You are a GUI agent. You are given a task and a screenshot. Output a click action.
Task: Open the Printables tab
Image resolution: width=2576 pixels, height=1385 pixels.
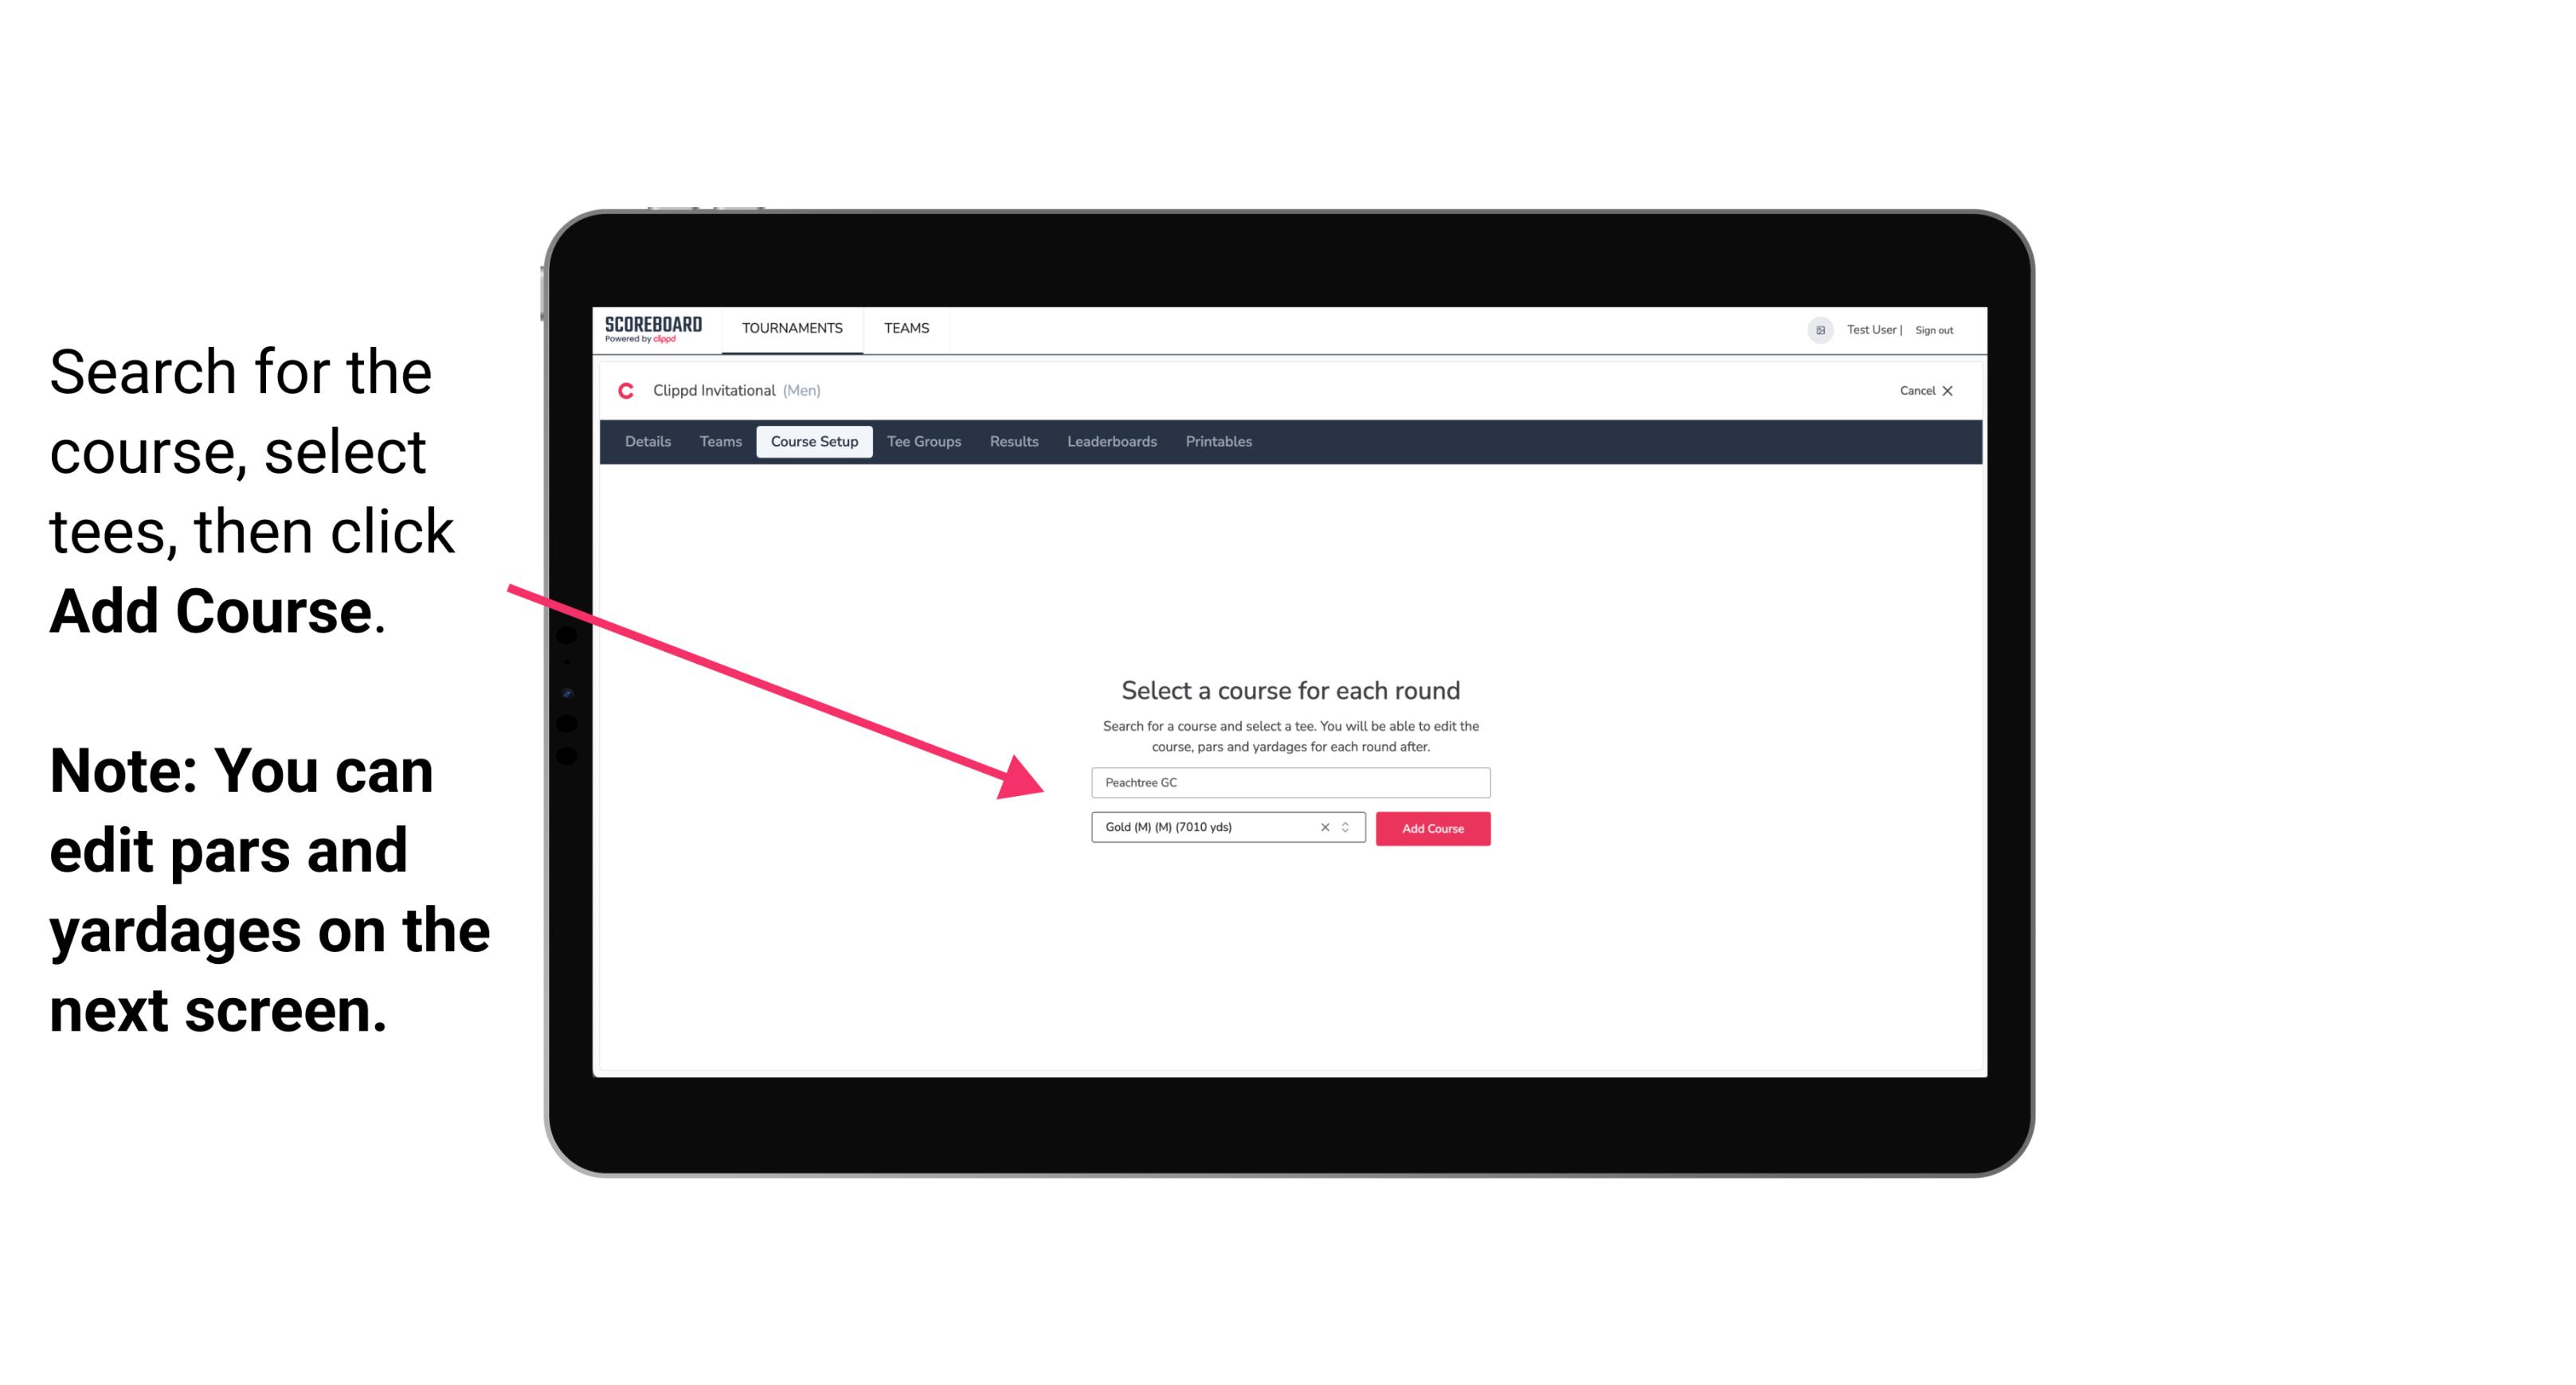[1219, 442]
